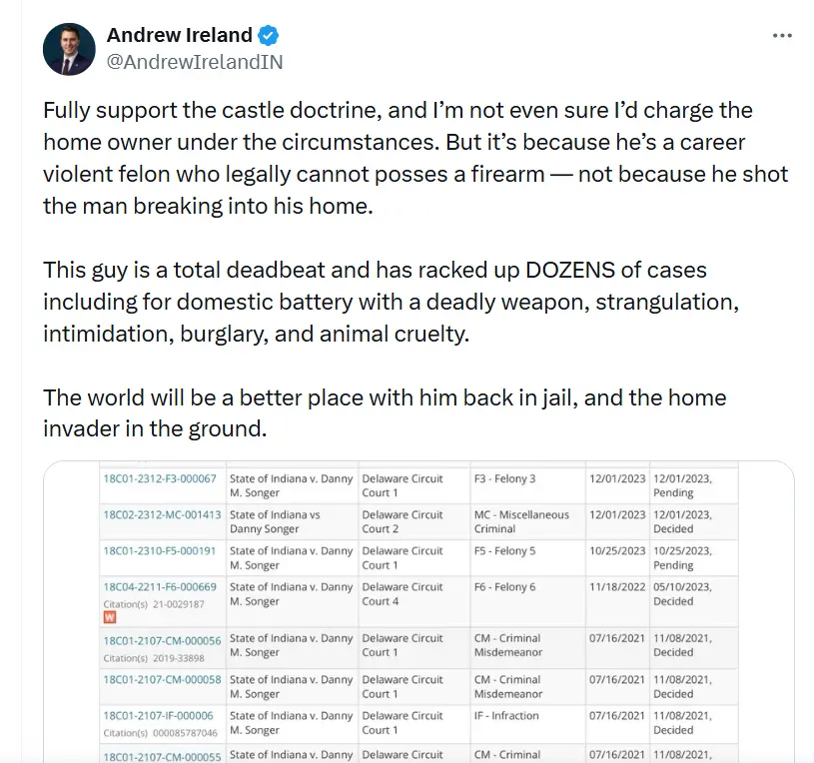This screenshot has height=763, width=814.
Task: Open case 18C01-2107-CM-000056
Action: (x=160, y=639)
